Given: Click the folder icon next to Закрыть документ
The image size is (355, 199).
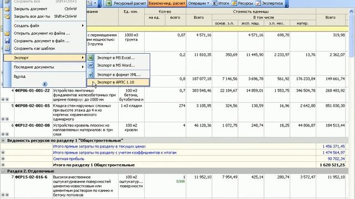Looking at the screenshot, I should click(7, 9).
